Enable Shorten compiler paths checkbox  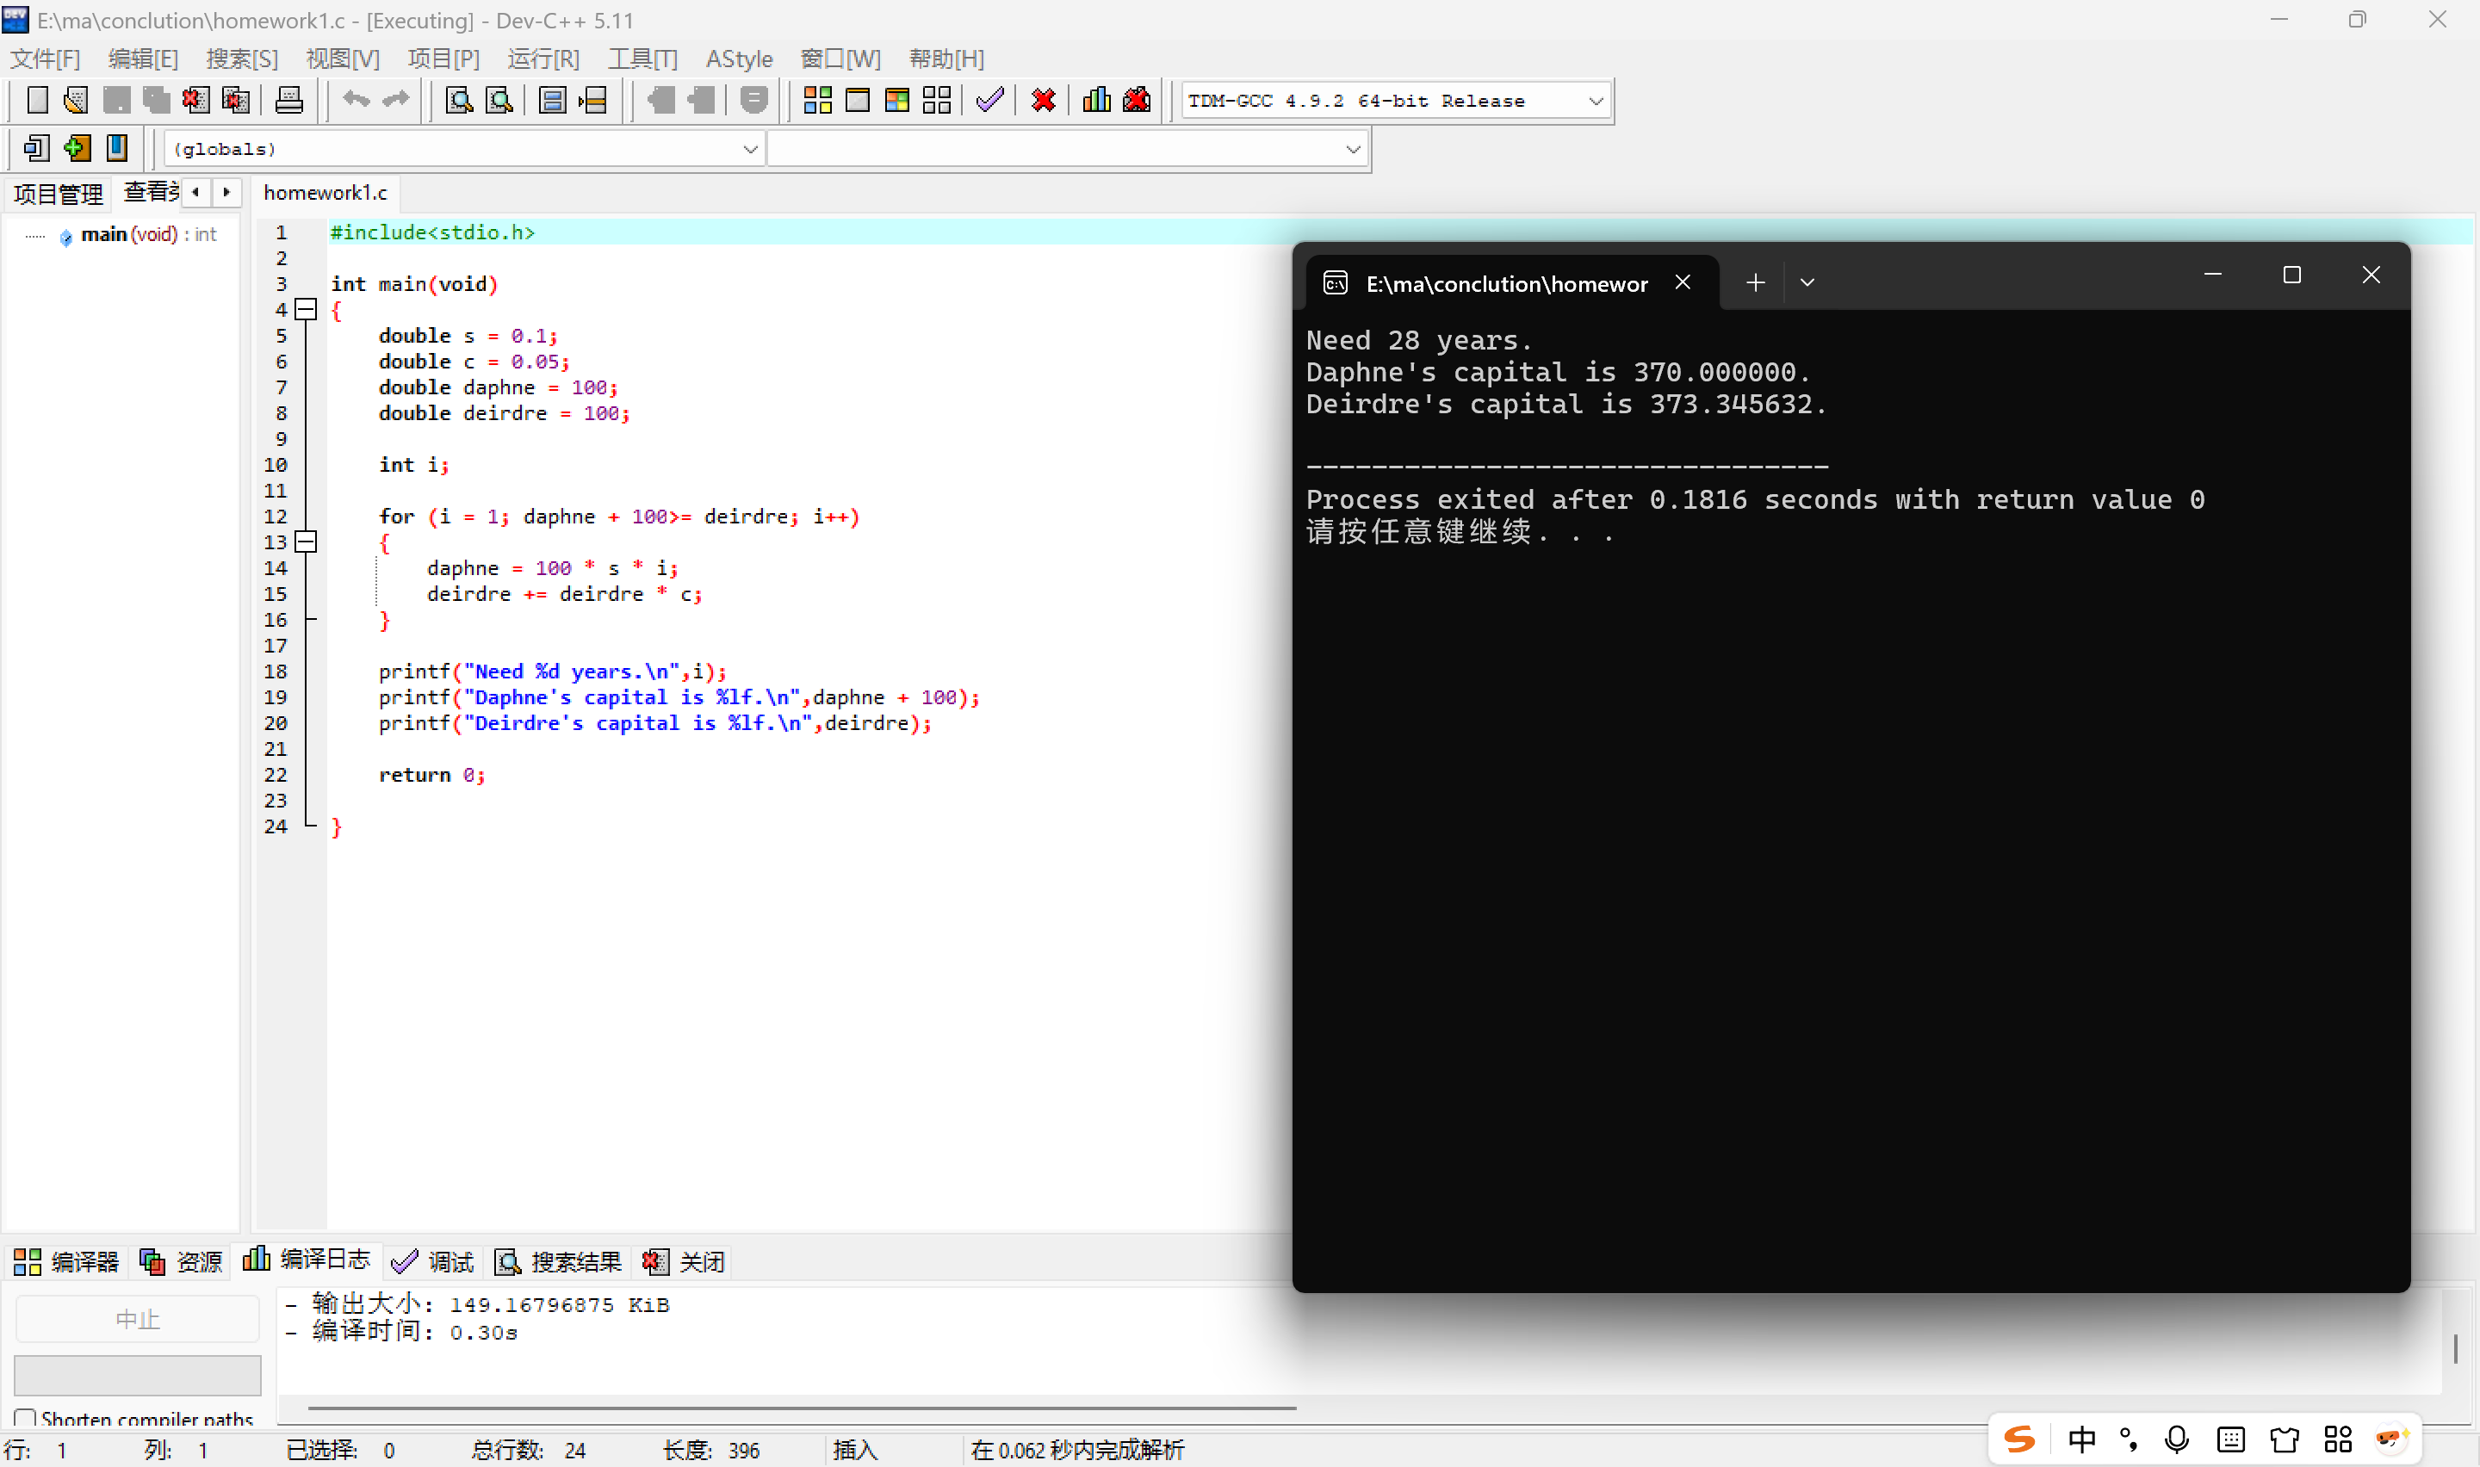pyautogui.click(x=26, y=1419)
